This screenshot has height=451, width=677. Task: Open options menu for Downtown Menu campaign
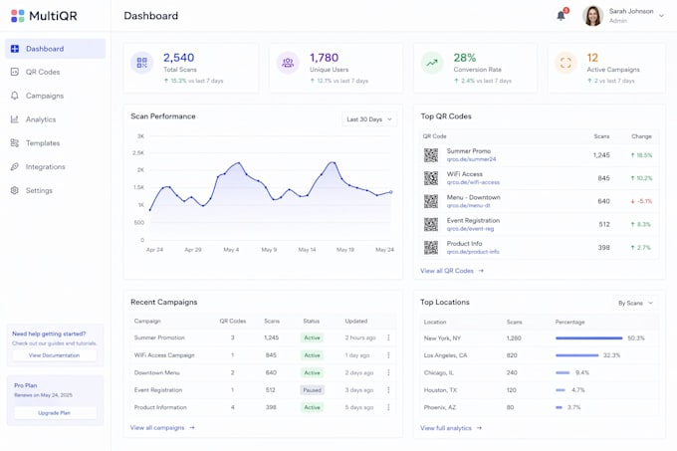click(x=388, y=372)
